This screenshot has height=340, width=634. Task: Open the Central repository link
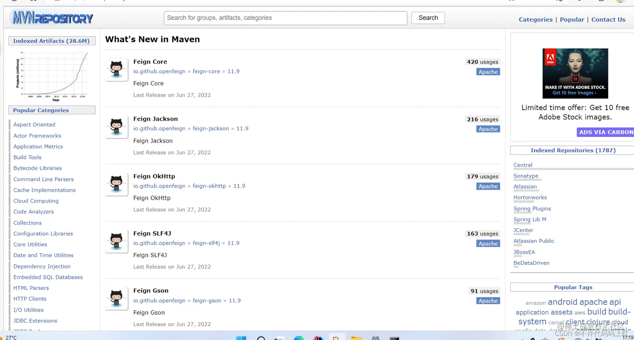point(523,165)
